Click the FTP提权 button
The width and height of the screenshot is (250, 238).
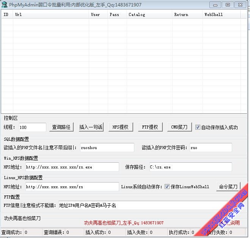coord(150,127)
